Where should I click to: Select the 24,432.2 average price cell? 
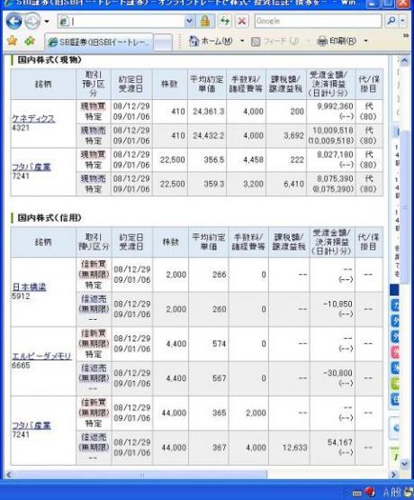208,135
